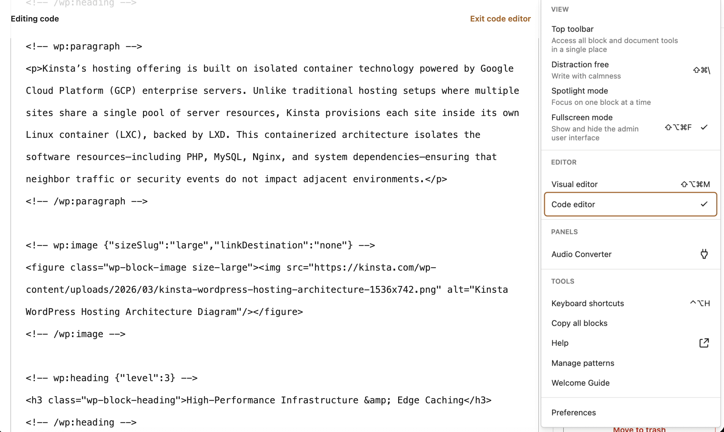Click the checkmark beside Code editor
Screen dimensions: 724x432
pyautogui.click(x=704, y=204)
